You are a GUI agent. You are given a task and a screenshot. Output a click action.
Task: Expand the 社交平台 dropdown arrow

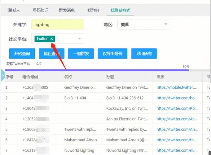tap(79, 39)
